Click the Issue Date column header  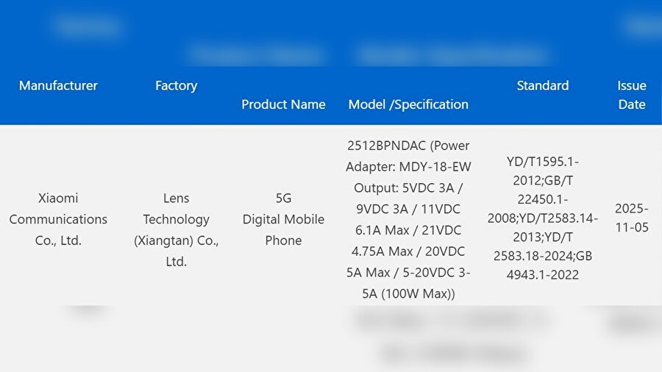tap(632, 95)
